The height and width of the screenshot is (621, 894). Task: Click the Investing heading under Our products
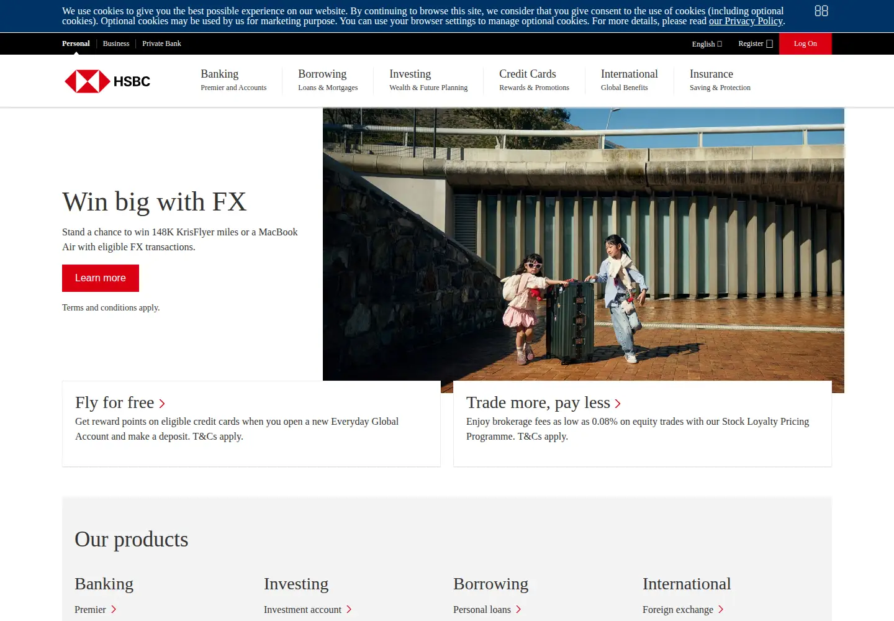pos(296,584)
